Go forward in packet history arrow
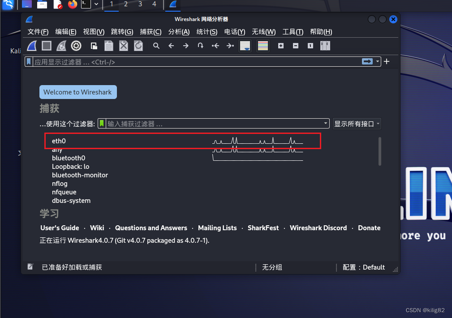452x318 pixels. [x=186, y=46]
